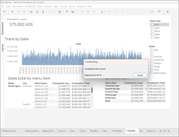Expand the collapsed side pane chevron
Image resolution: width=179 pixels, height=137 pixels.
tap(2, 17)
